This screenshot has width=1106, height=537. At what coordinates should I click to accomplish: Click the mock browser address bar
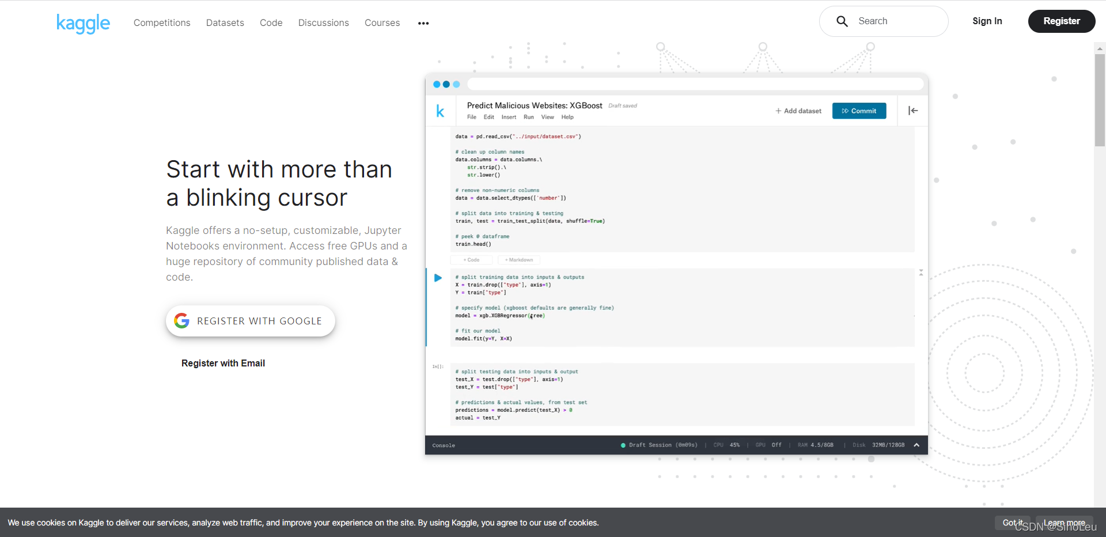(695, 84)
